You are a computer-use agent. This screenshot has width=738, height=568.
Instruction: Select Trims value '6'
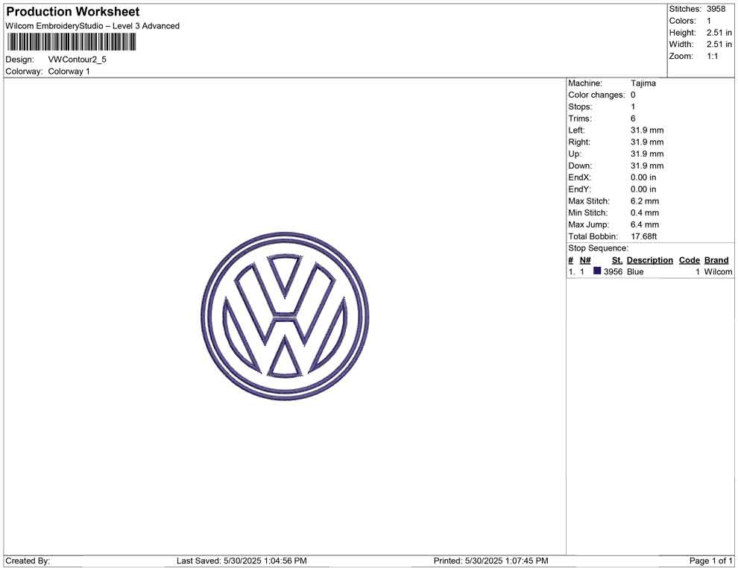tap(633, 119)
